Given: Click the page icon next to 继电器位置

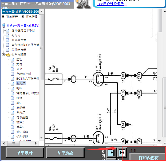Looking at the screenshot, I should (x=8, y=40).
